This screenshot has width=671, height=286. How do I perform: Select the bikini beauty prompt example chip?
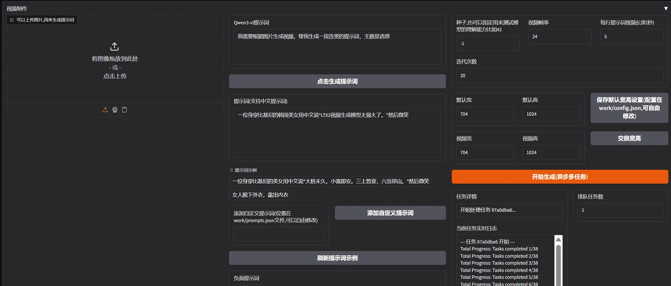click(330, 181)
